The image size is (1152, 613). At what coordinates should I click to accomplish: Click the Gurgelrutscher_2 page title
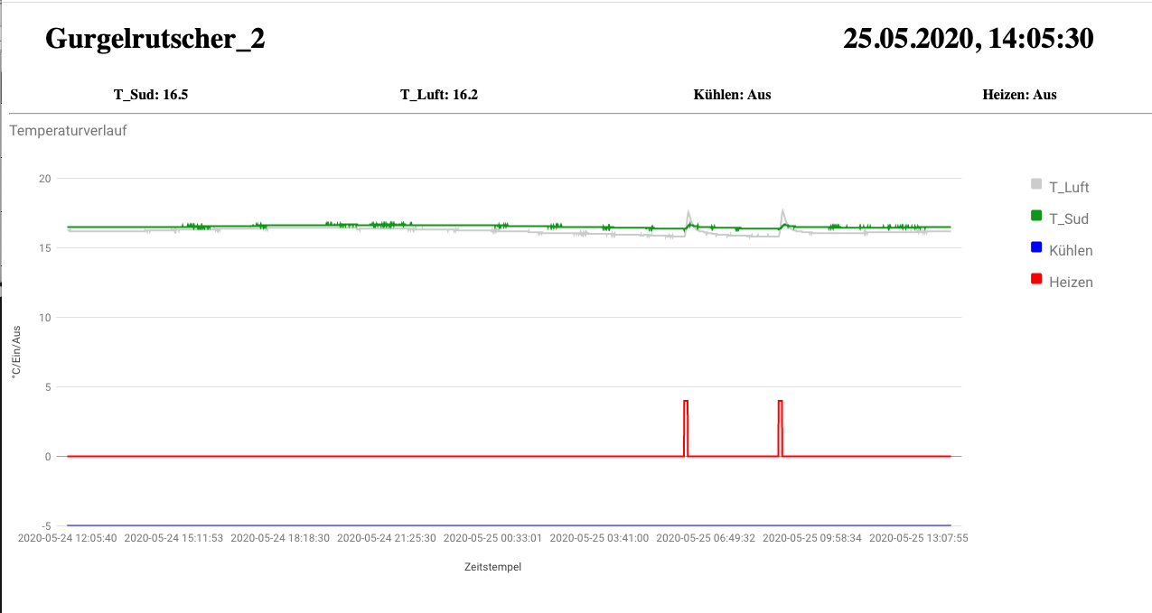coord(155,39)
